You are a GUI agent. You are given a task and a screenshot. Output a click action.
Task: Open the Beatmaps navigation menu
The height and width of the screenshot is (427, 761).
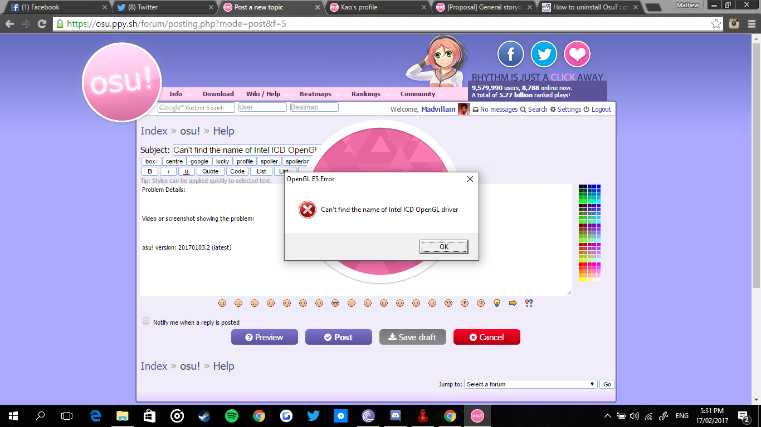(x=315, y=94)
